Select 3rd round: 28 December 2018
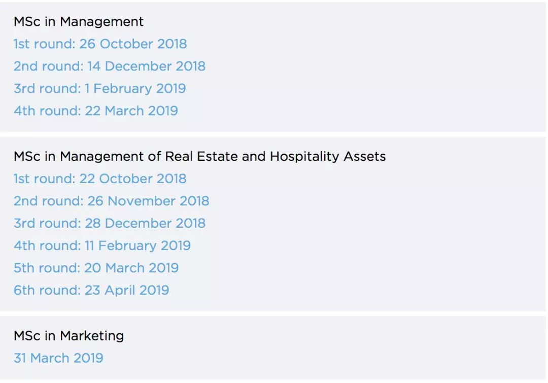548x383 pixels. pos(109,224)
